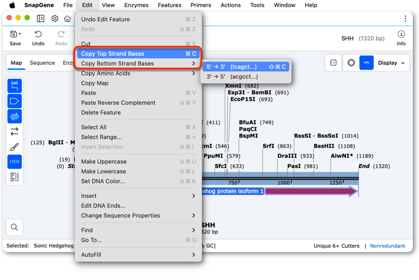419x280 pixels.
Task: Select the paintbrush DNA colors icon
Action: pos(15,146)
